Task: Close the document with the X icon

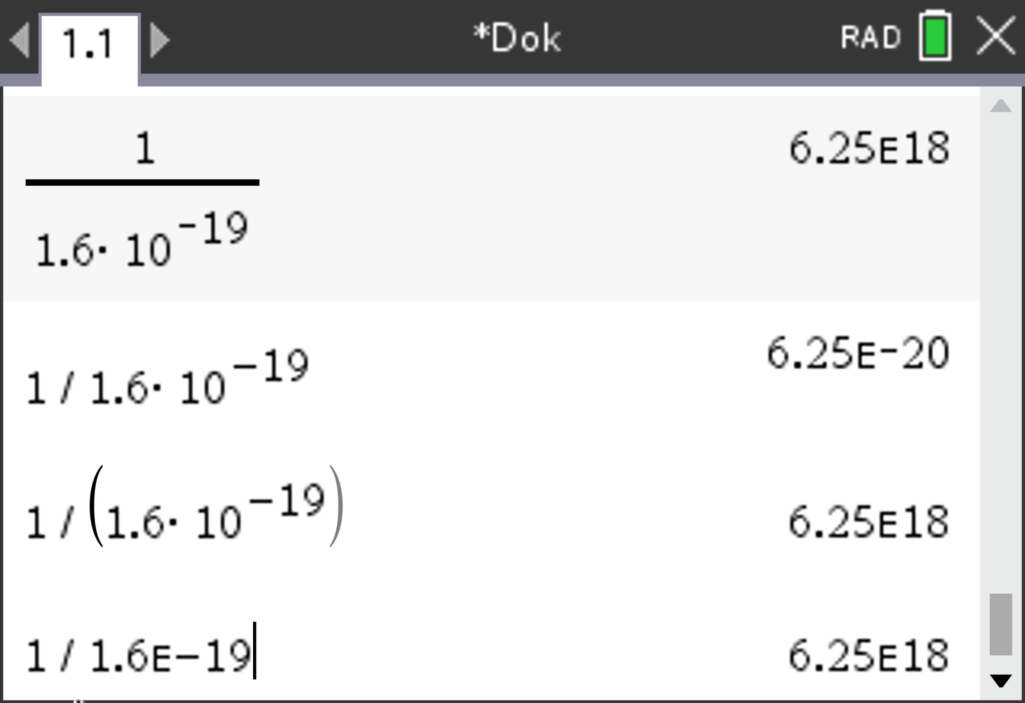Action: (996, 36)
